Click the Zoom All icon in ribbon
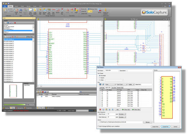Screen dimensions: 188x135 83,9
